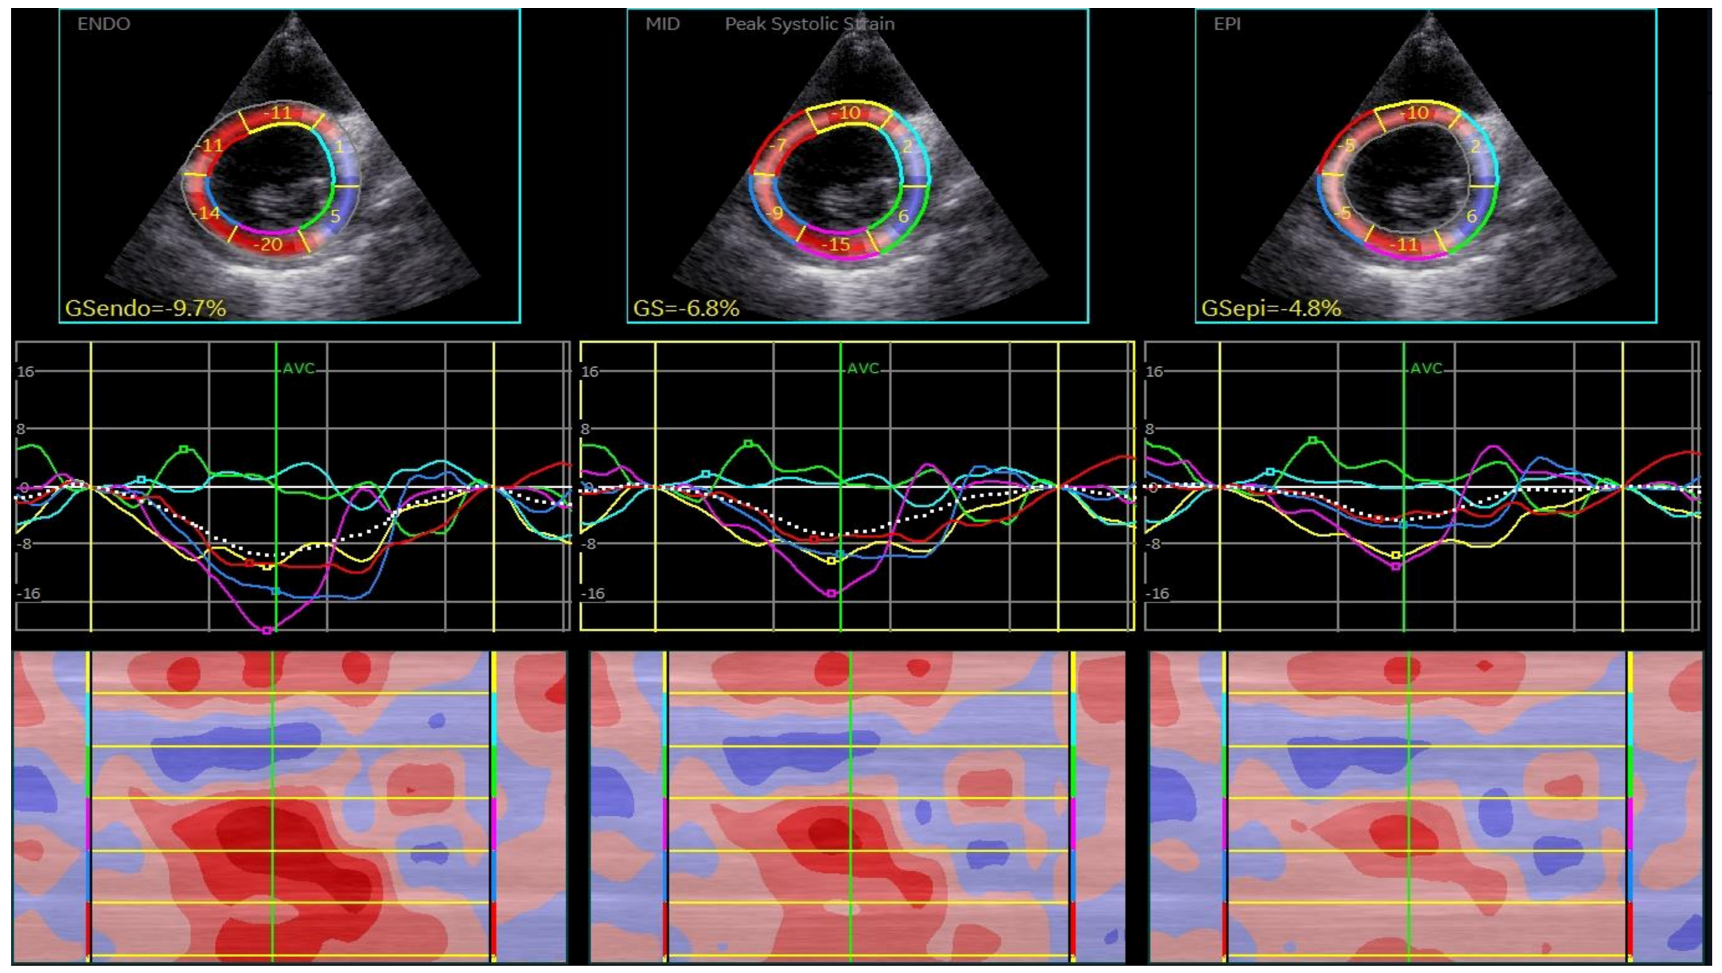The height and width of the screenshot is (973, 1722).
Task: Click magenta peak marker in MID strain graph
Action: click(x=831, y=594)
